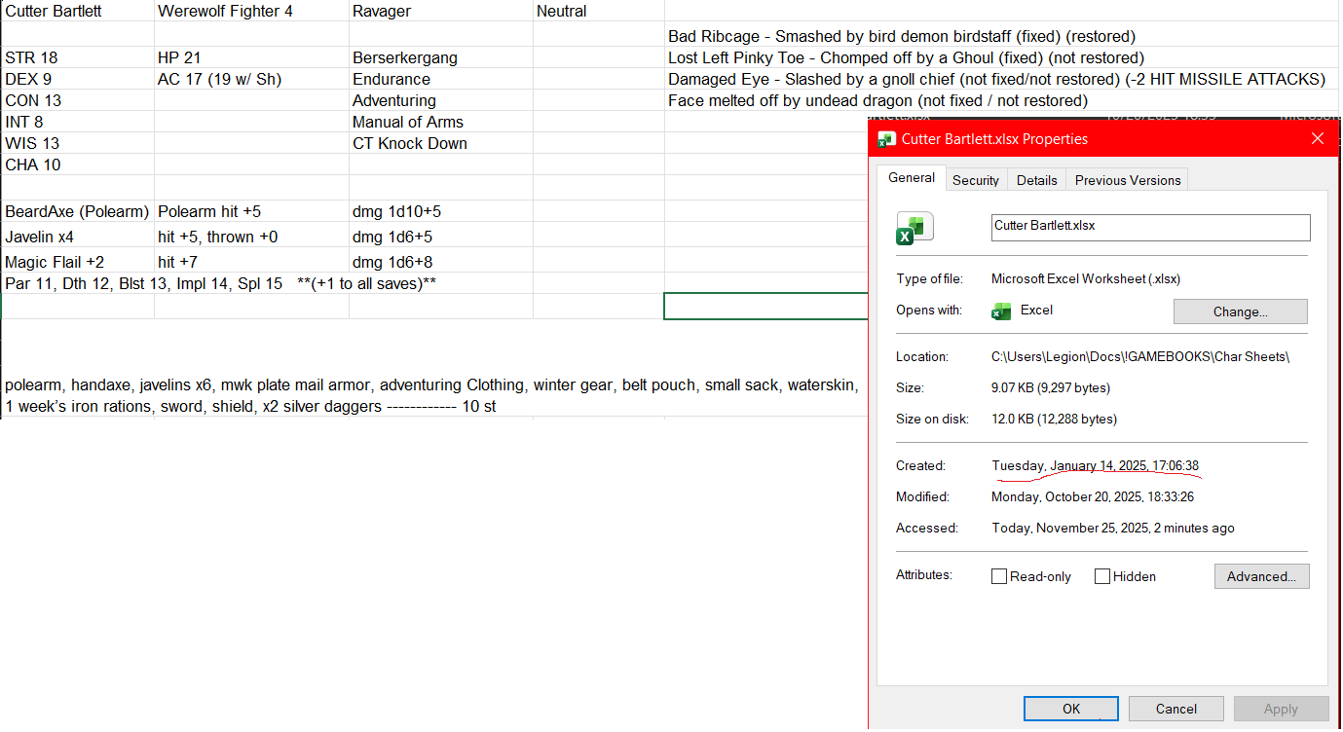
Task: Close the Cutter Bartlett.xlsx Properties dialog
Action: tap(1318, 139)
